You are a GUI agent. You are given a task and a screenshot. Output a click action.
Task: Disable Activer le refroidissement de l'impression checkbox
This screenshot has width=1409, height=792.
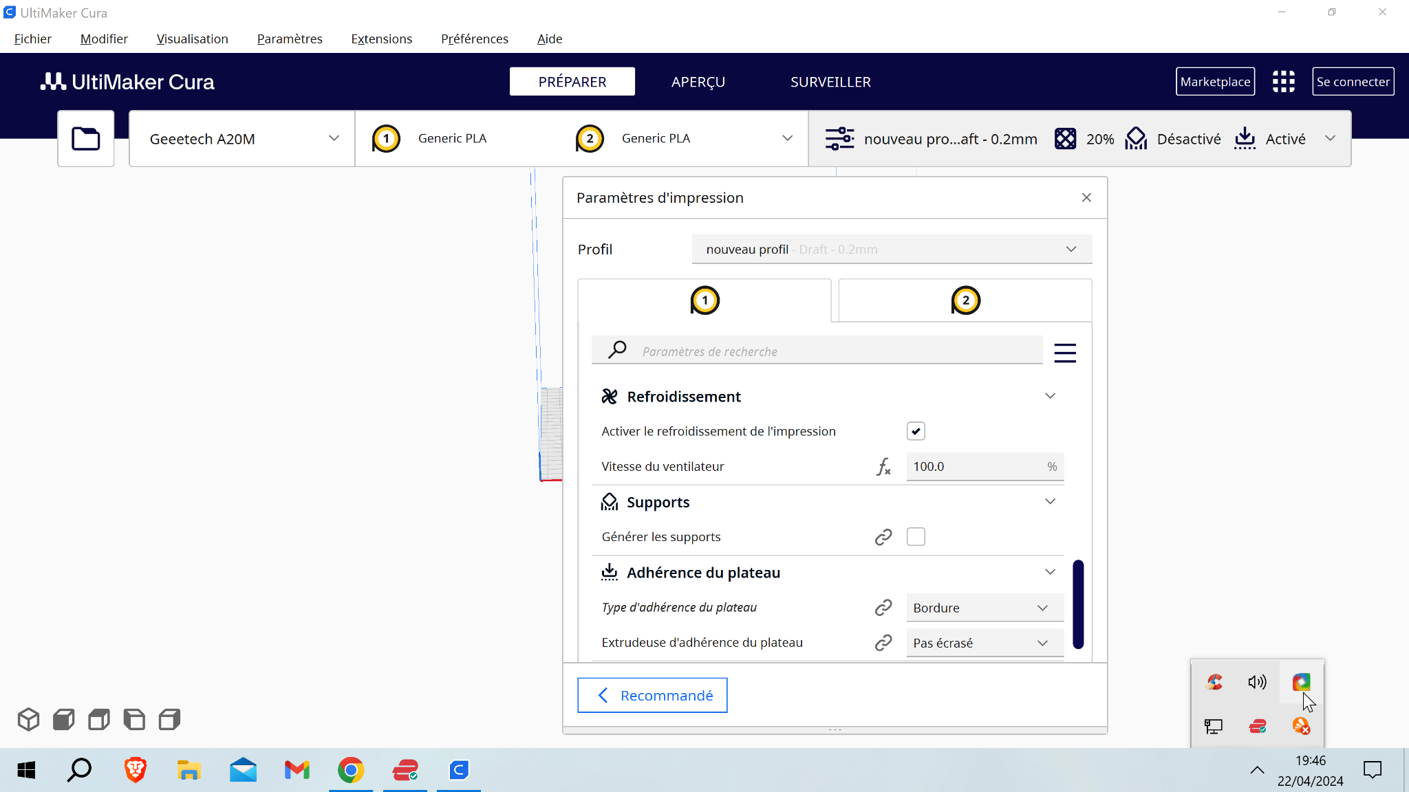click(x=916, y=431)
